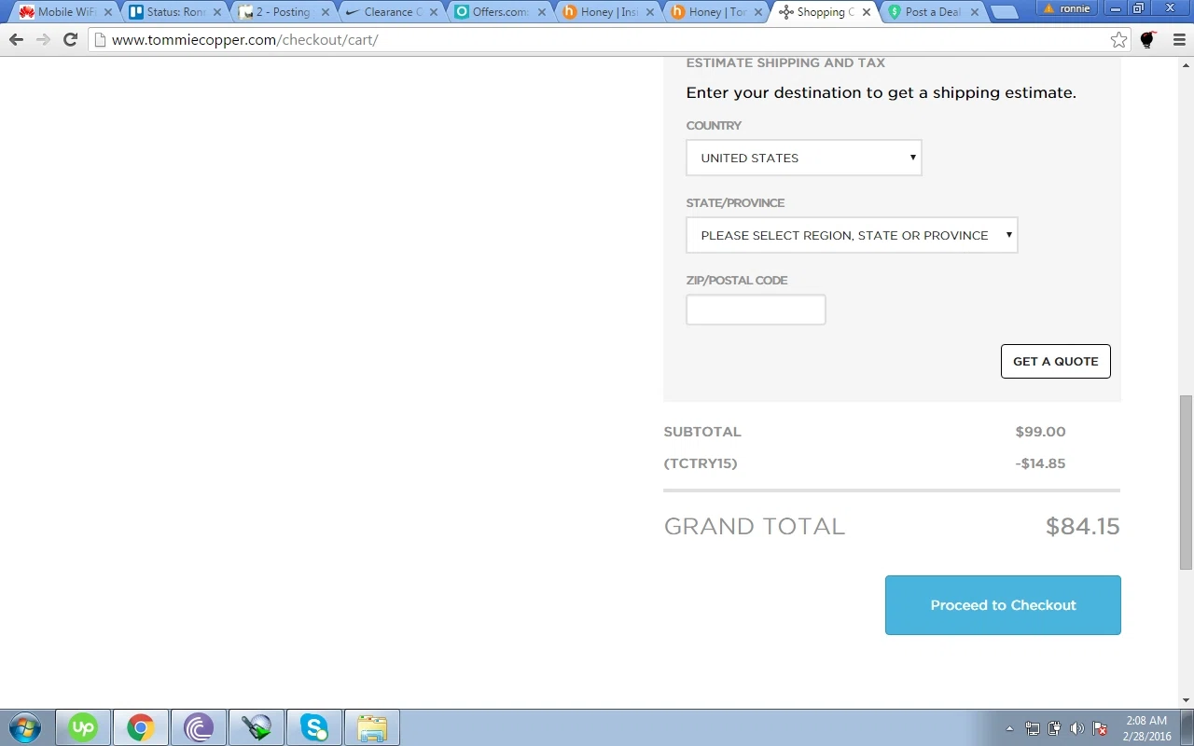Viewport: 1194px width, 746px height.
Task: Click the Estimate Shipping and Tax heading
Action: click(785, 62)
